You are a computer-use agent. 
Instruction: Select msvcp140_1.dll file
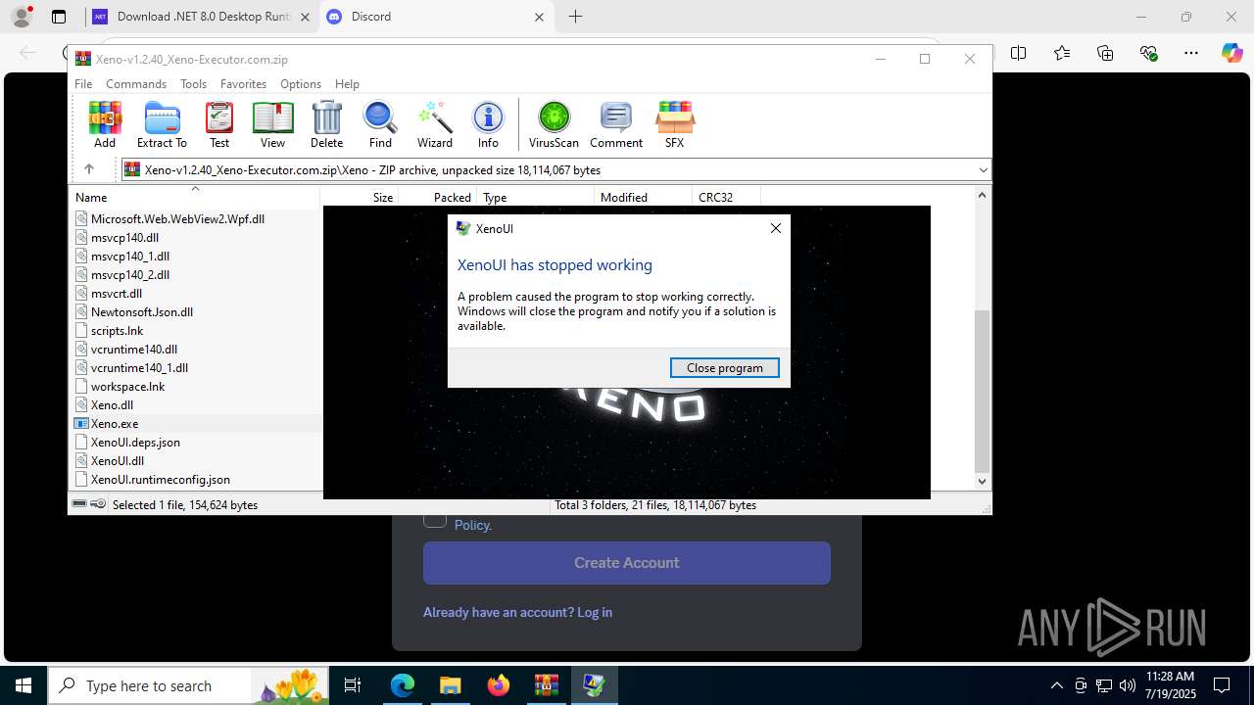tap(130, 257)
